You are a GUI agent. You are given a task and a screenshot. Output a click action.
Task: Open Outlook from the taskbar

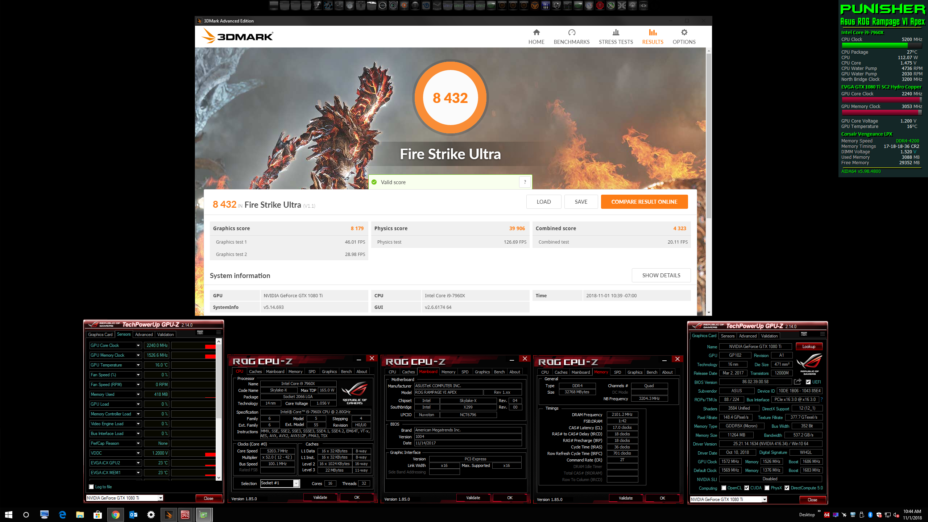click(x=133, y=514)
